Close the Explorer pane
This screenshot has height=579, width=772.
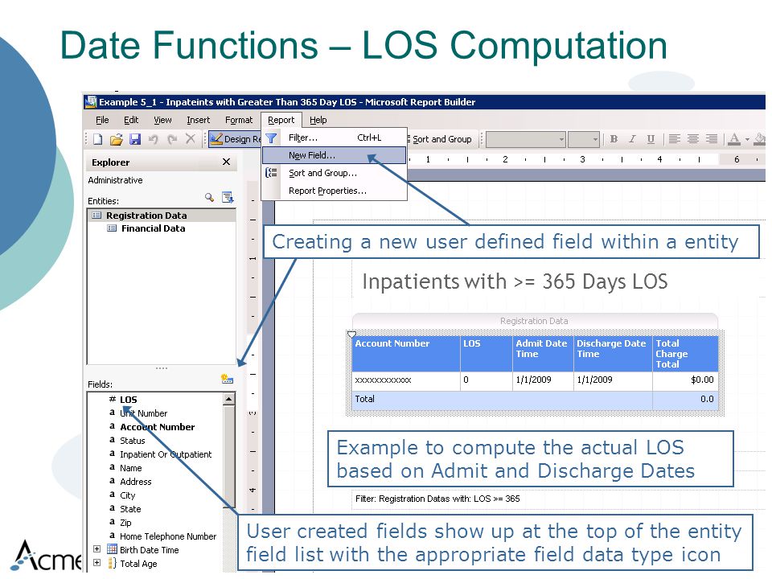point(227,162)
